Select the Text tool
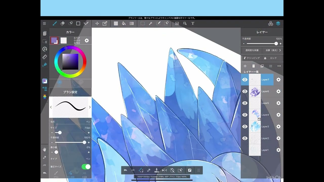 [x=193, y=24]
